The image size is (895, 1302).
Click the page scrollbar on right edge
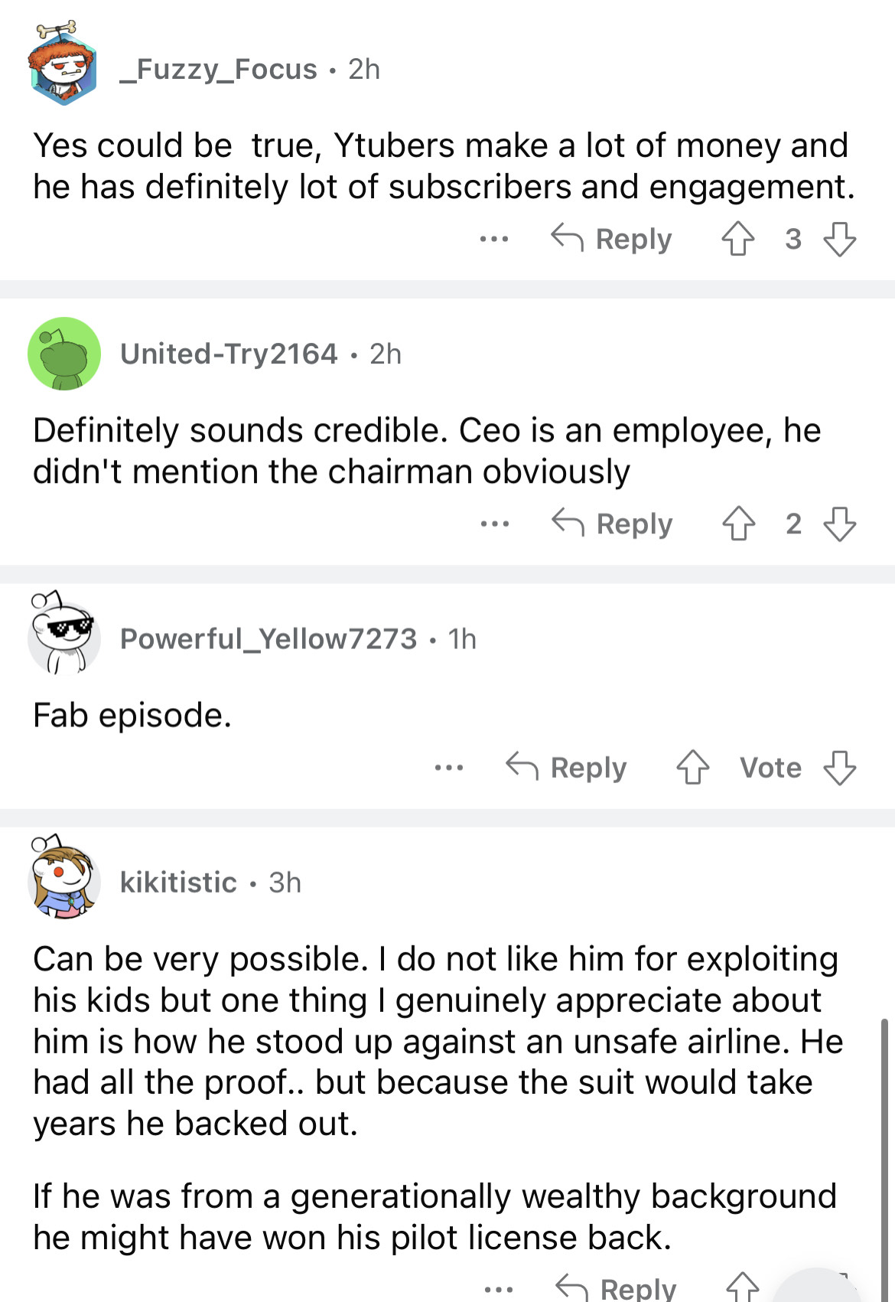click(x=885, y=1148)
